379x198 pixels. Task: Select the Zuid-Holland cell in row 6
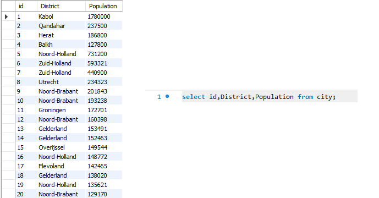click(x=61, y=63)
